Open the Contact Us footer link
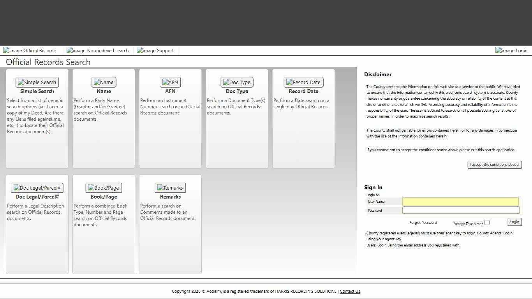 pos(350,291)
